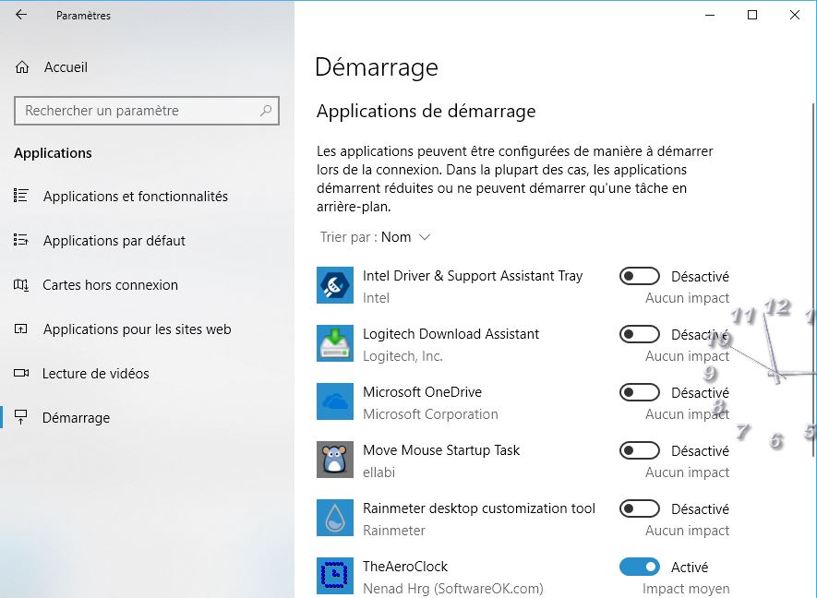
Task: Click the Move Mouse Startup Task name
Action: [440, 450]
